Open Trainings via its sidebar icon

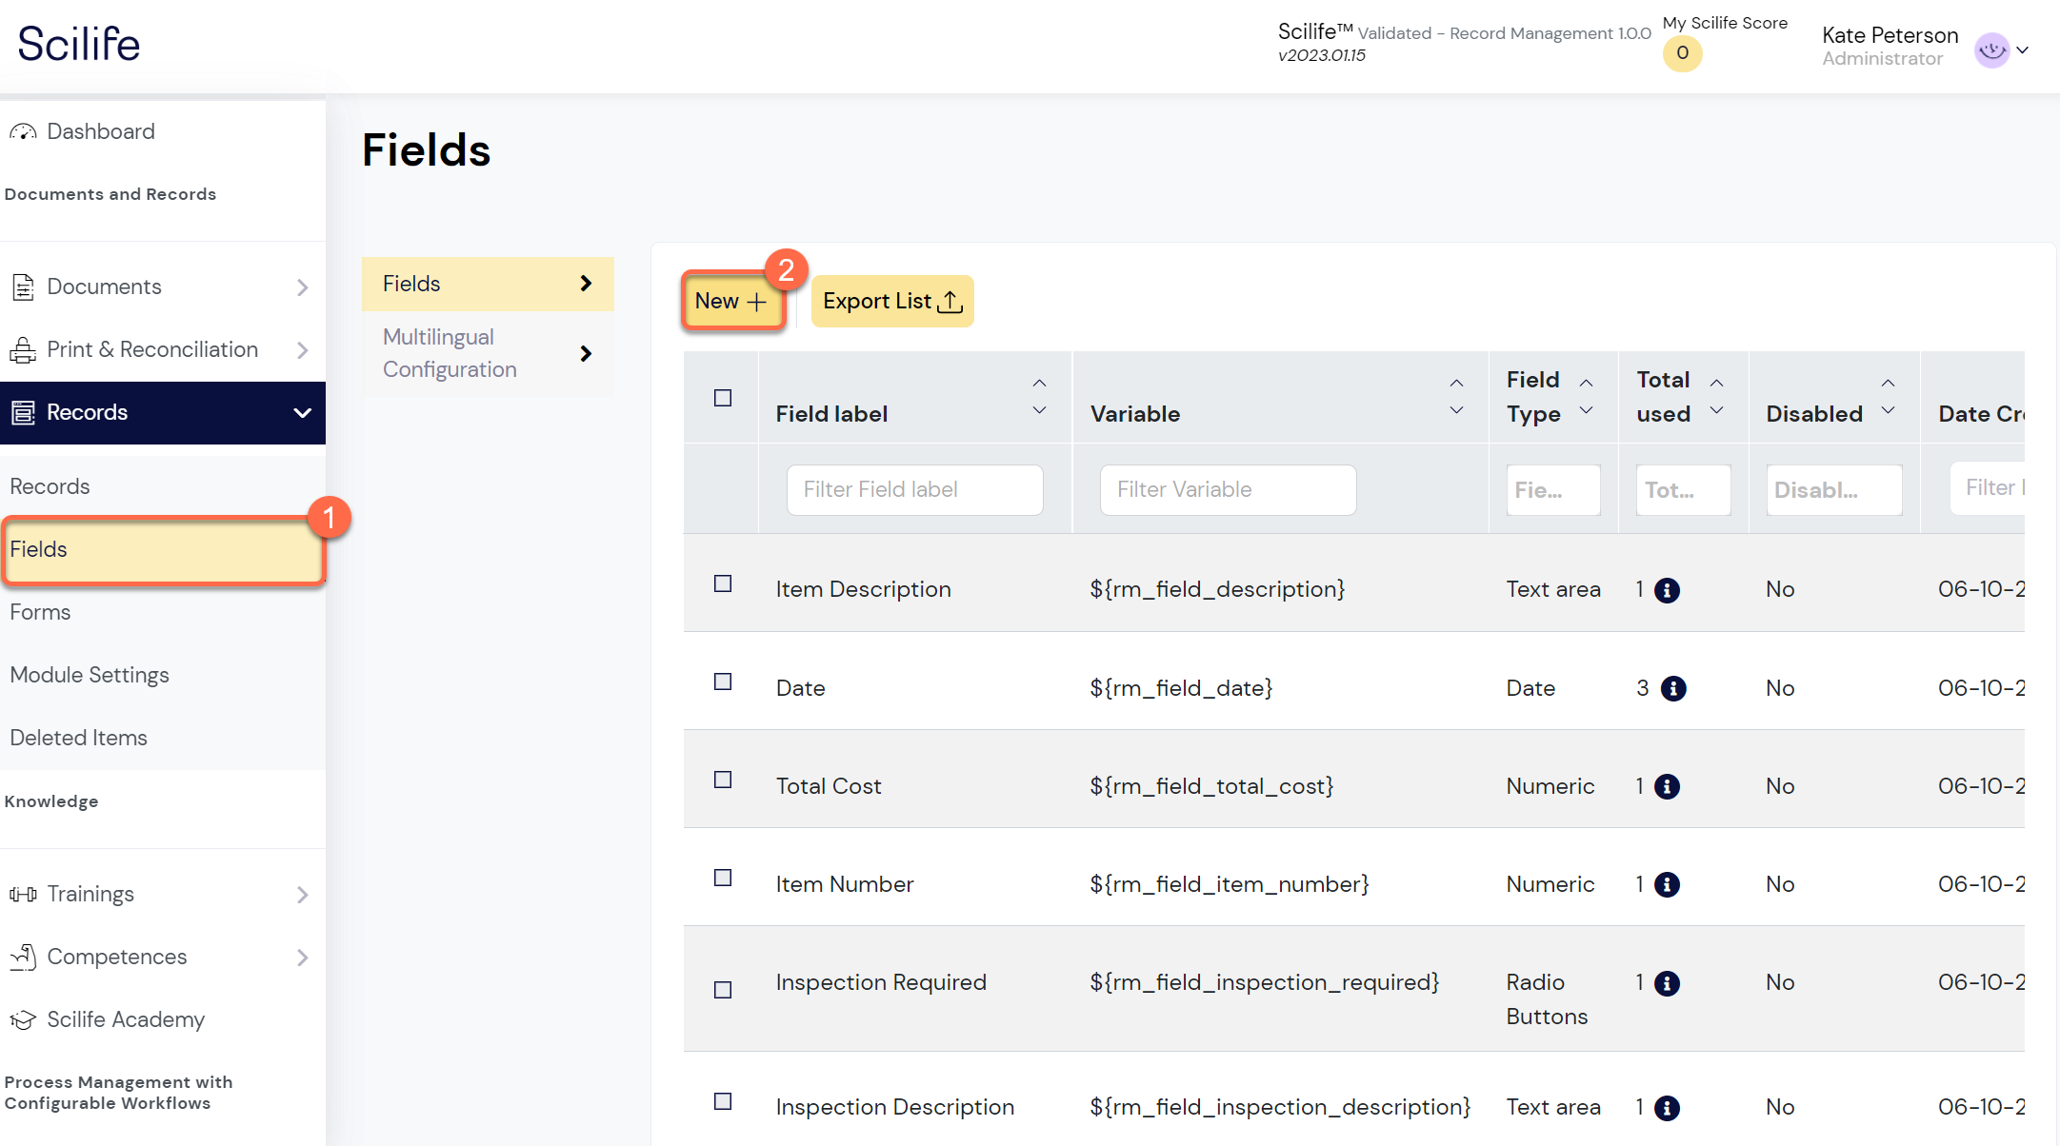point(22,894)
